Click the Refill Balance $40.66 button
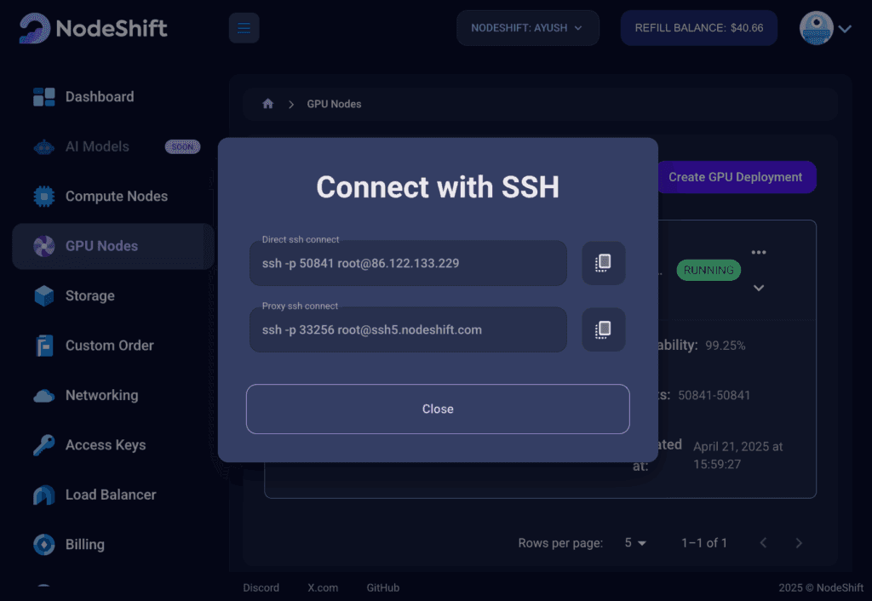Image resolution: width=872 pixels, height=601 pixels. [x=698, y=28]
